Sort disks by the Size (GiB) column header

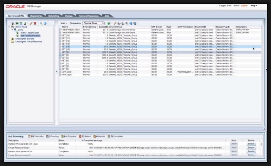[103, 27]
